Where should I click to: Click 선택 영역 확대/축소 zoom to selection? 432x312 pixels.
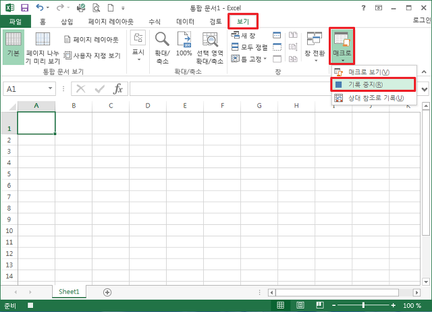click(210, 48)
